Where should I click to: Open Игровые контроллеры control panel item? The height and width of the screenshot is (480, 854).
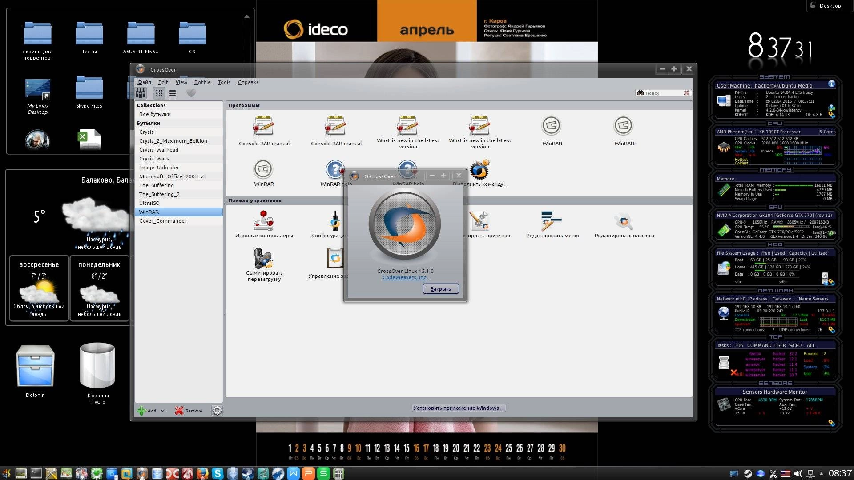pos(264,224)
